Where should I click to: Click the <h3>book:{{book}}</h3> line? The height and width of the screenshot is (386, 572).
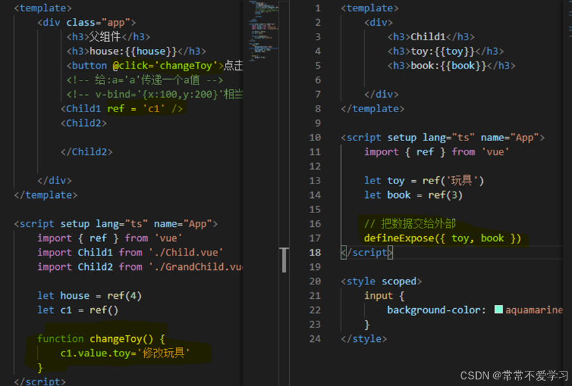tap(451, 65)
